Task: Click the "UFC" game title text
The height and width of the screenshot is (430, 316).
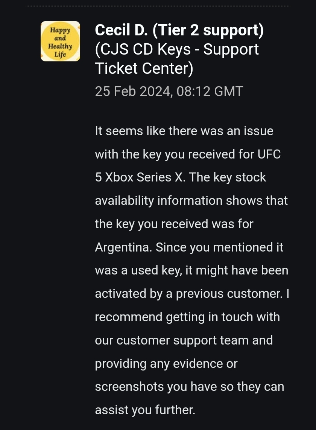Action: tap(269, 154)
